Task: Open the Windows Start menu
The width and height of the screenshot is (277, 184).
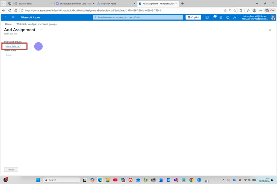Action: 38,180
